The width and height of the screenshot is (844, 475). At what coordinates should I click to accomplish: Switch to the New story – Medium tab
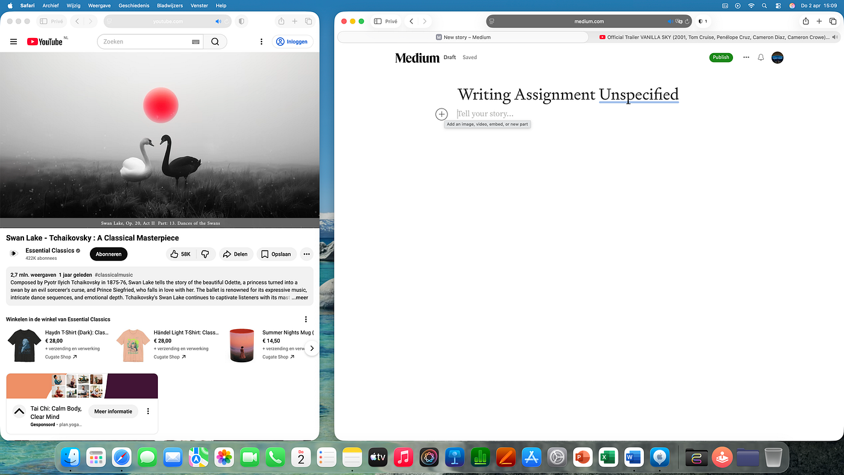[x=463, y=37]
